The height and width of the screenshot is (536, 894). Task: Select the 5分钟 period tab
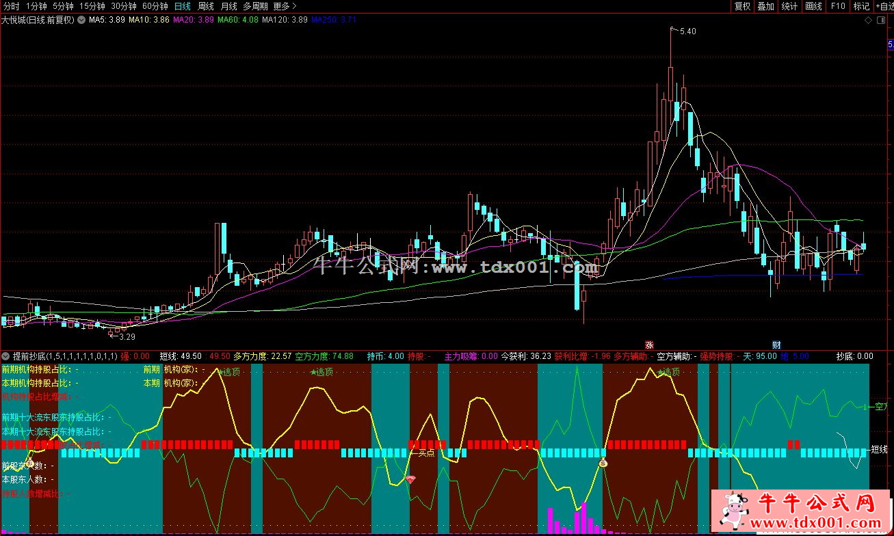[x=63, y=6]
